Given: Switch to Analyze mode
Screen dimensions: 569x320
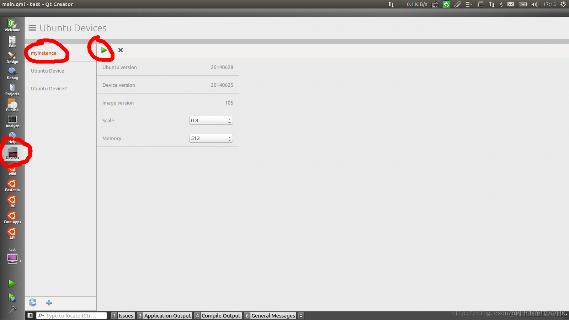Looking at the screenshot, I should pos(12,122).
